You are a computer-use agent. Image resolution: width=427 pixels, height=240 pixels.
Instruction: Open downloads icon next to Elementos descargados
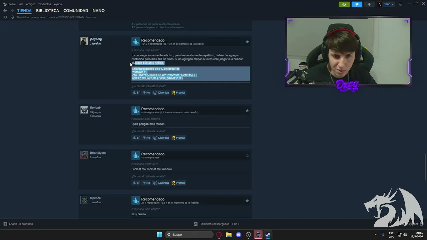(195, 224)
